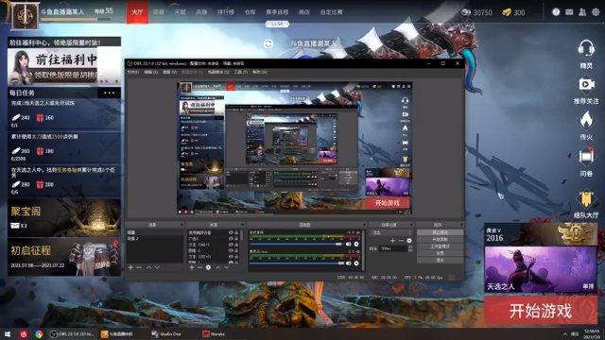Switch to the 英雄 tab in game
Viewport: 605px width, 340px height.
(x=159, y=12)
